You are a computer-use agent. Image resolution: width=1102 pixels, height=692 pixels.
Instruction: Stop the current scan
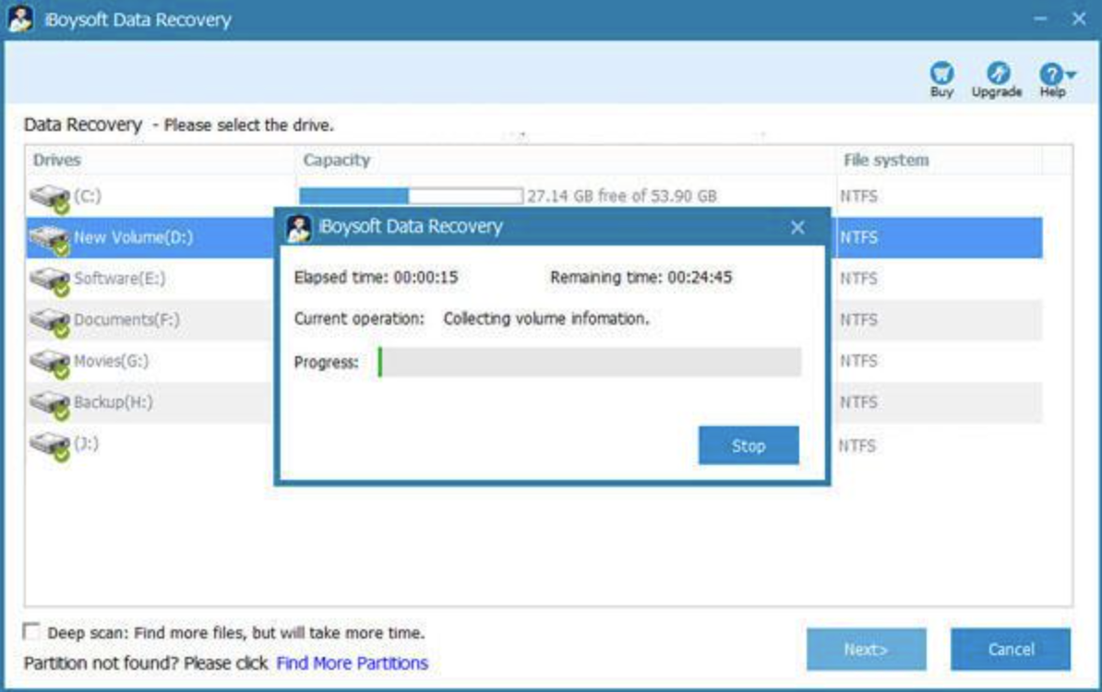pyautogui.click(x=749, y=445)
